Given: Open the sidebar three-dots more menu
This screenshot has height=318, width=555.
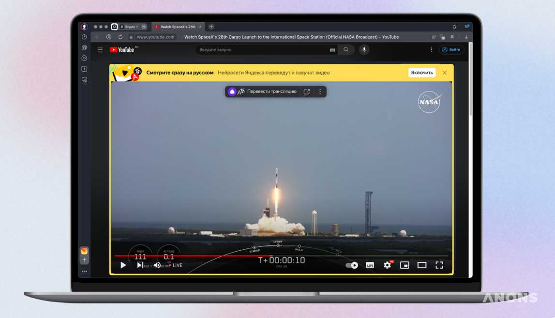Looking at the screenshot, I should point(84,271).
